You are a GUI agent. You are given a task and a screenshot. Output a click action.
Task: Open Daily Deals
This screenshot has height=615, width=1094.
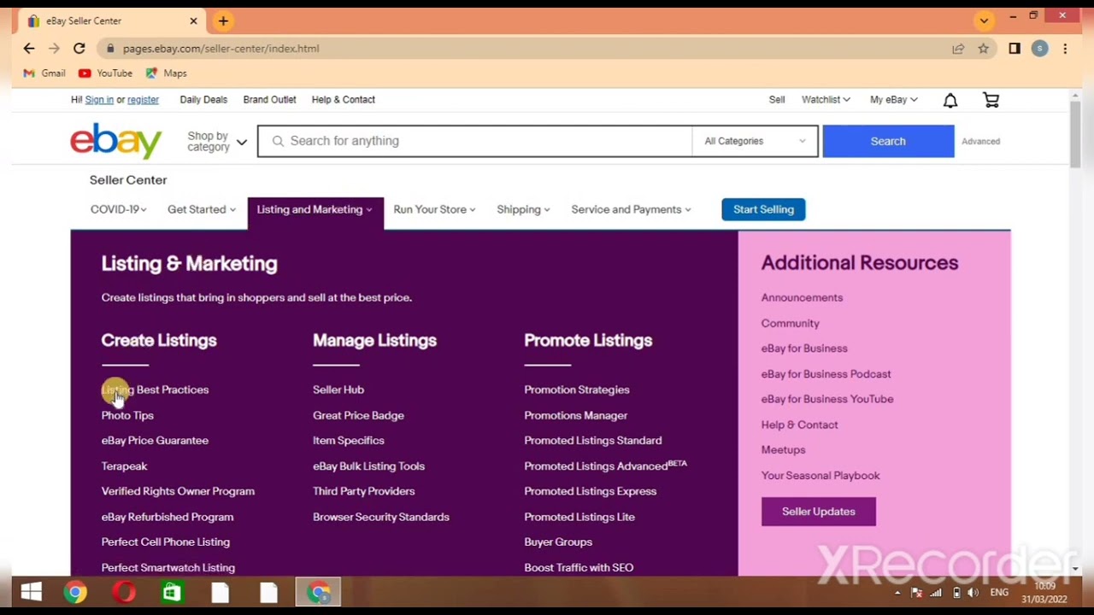coord(203,100)
